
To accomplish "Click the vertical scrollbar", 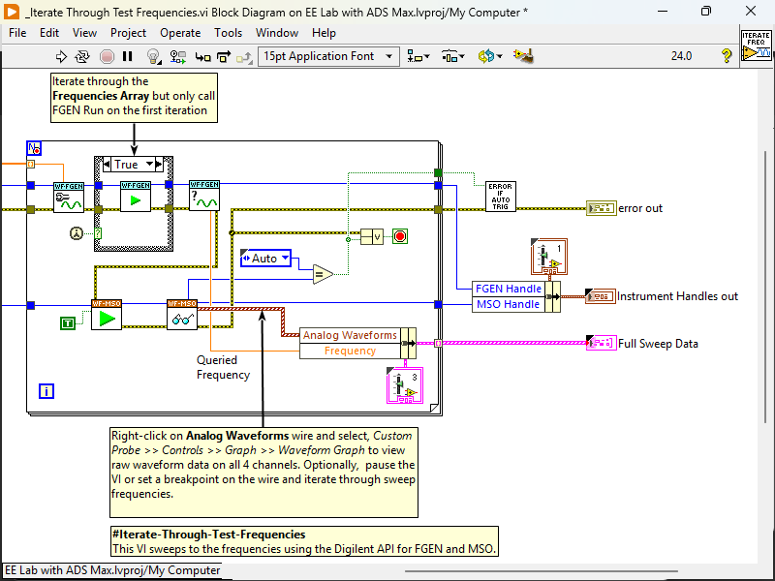I will click(x=765, y=287).
